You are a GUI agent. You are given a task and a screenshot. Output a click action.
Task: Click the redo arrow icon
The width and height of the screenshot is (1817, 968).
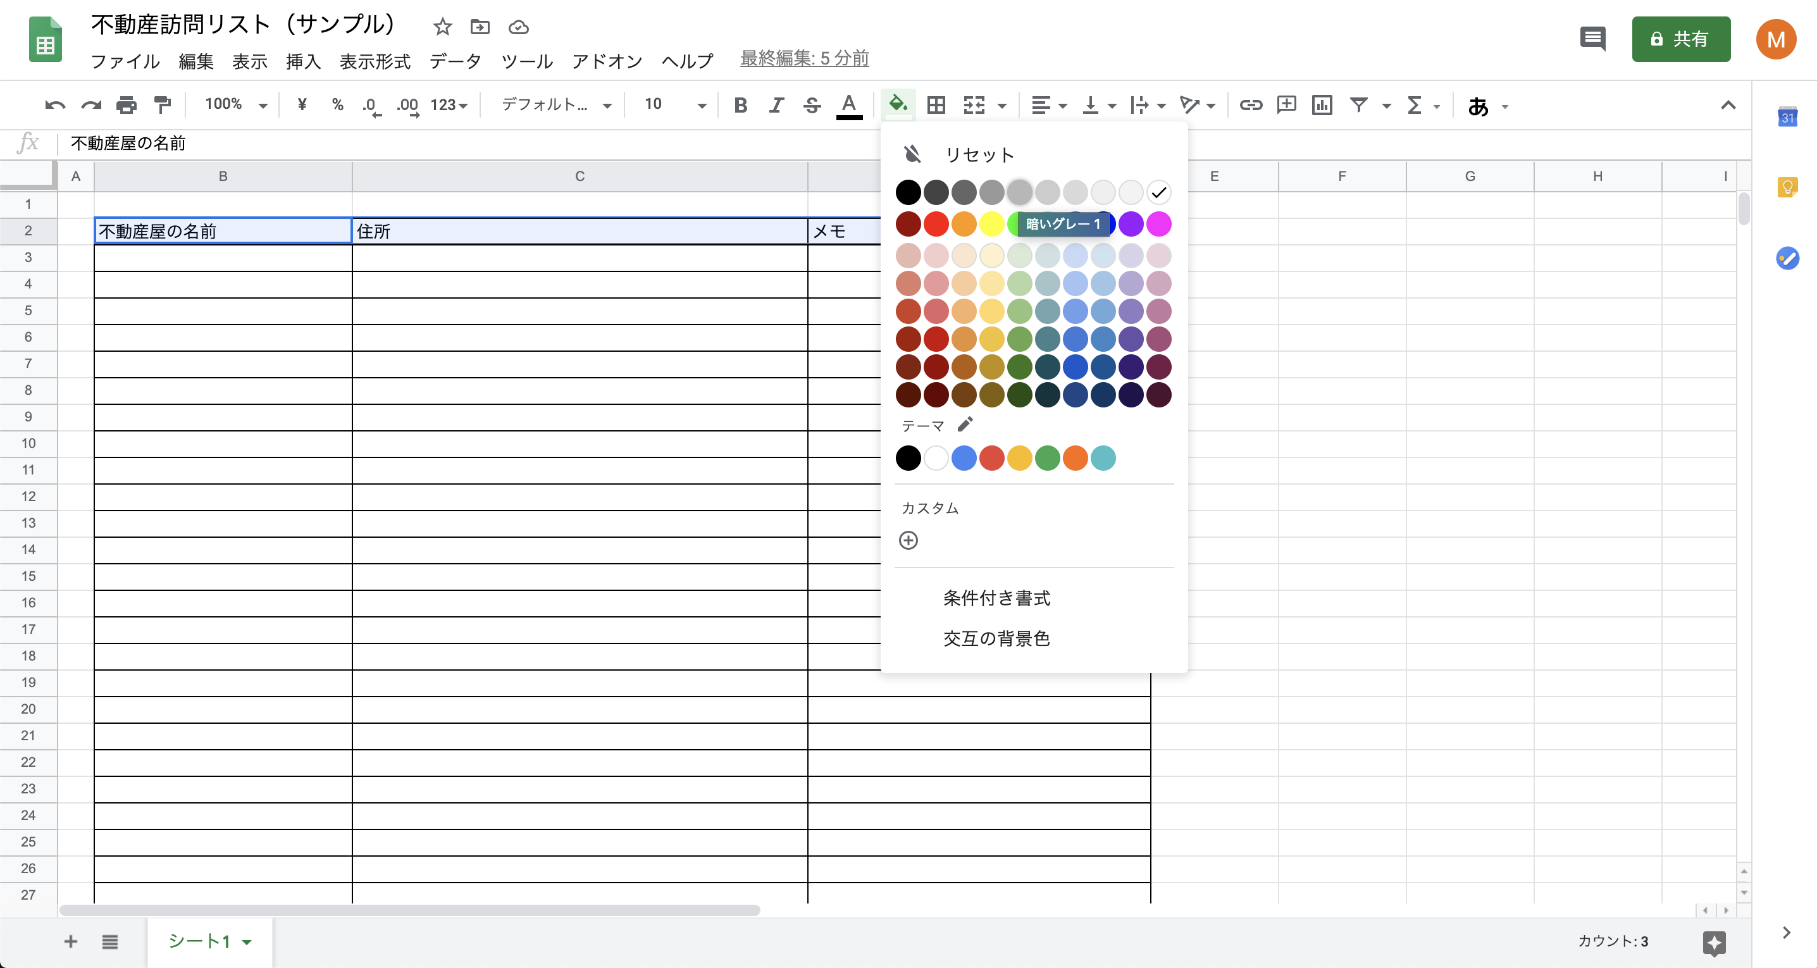coord(91,106)
